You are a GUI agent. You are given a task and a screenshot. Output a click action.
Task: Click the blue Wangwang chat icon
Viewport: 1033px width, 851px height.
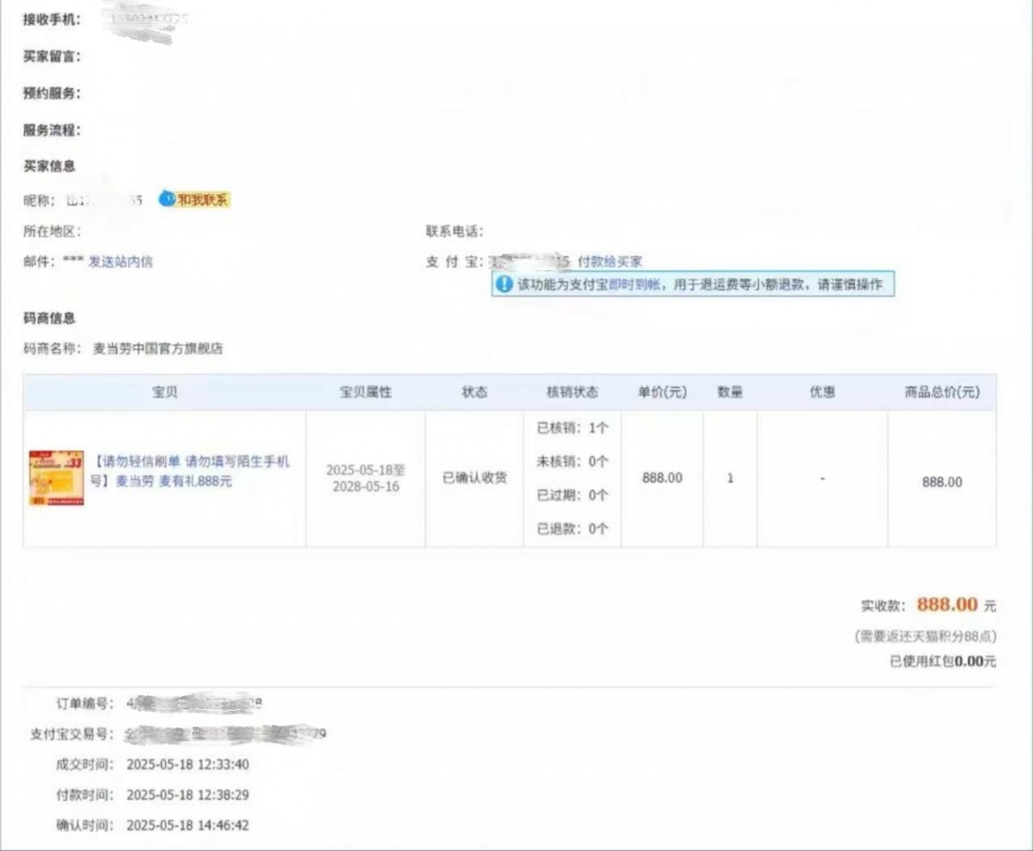point(166,200)
